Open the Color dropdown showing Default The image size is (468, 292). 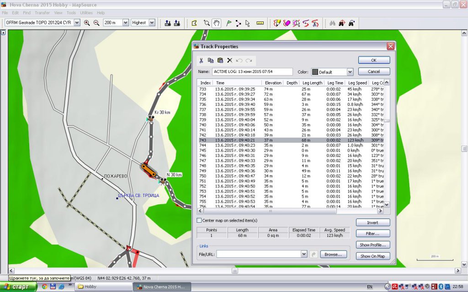(x=350, y=72)
